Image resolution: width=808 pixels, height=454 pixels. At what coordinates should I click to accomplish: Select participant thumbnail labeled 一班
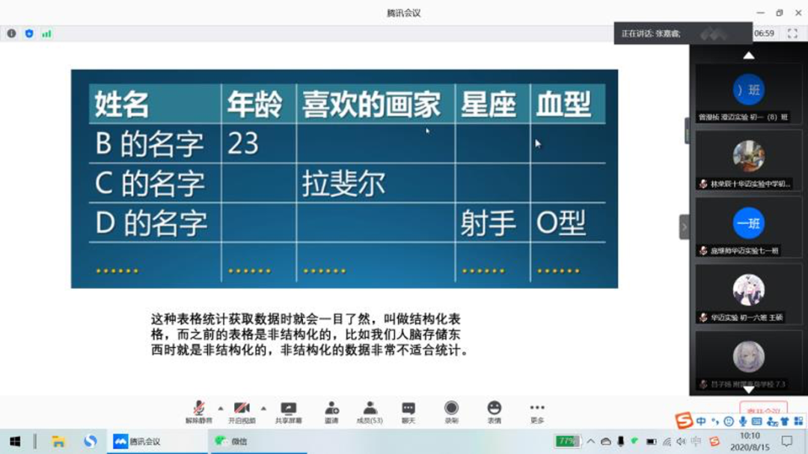pyautogui.click(x=748, y=224)
